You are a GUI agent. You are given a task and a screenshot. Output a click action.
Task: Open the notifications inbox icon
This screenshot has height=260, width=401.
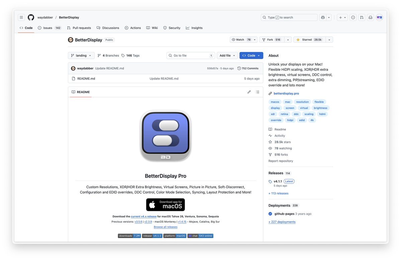(370, 17)
